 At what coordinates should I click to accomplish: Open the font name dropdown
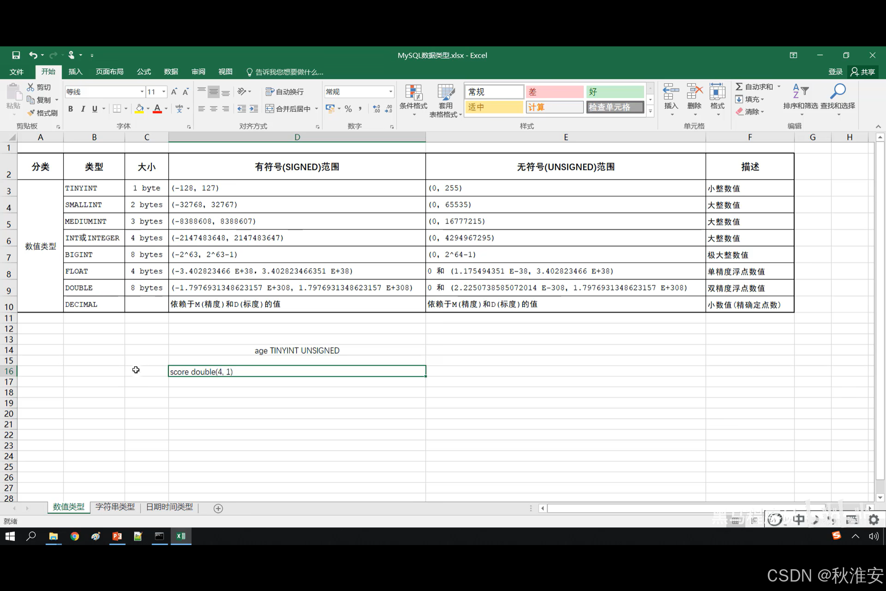coord(142,92)
